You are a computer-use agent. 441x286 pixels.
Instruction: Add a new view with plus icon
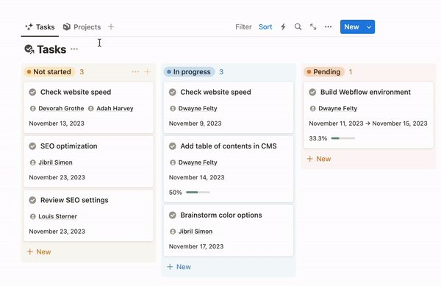point(111,27)
